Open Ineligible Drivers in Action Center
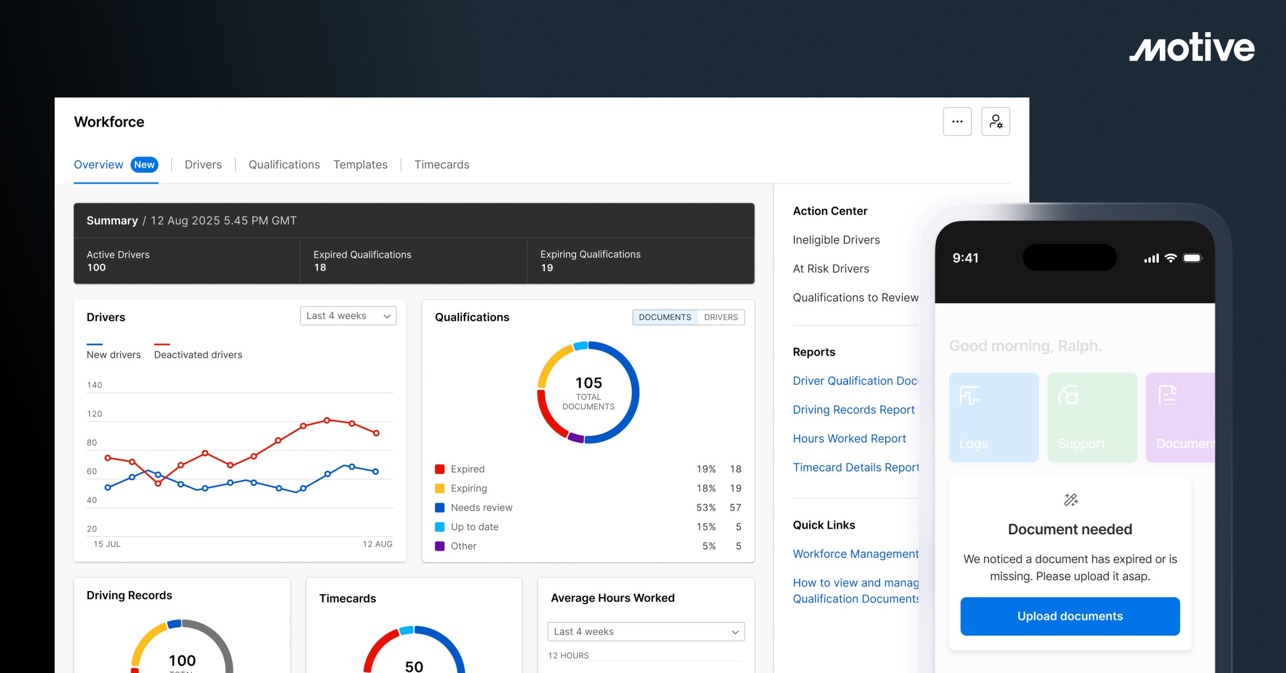Screen dimensions: 1286x673 836,240
